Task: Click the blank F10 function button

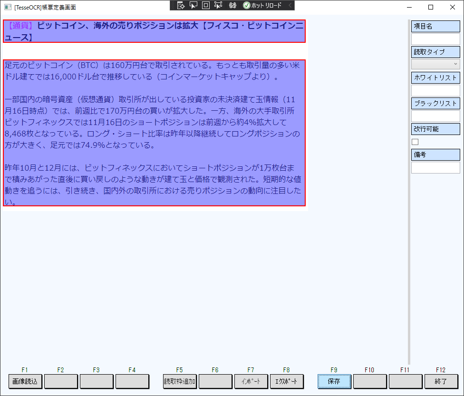Action: click(x=369, y=381)
